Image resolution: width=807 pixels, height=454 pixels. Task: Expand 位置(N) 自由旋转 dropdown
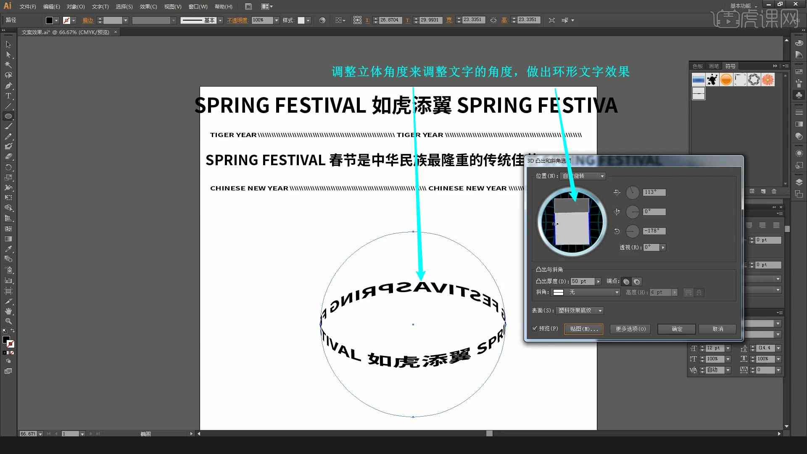pyautogui.click(x=602, y=176)
